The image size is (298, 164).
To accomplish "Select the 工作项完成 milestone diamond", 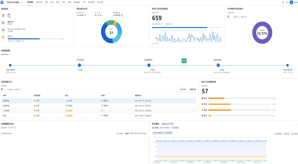I will pyautogui.click(x=80, y=65).
